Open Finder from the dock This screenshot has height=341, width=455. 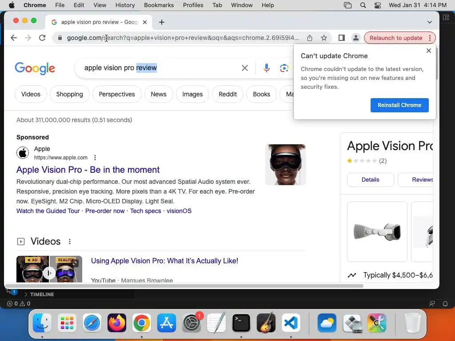(x=42, y=323)
